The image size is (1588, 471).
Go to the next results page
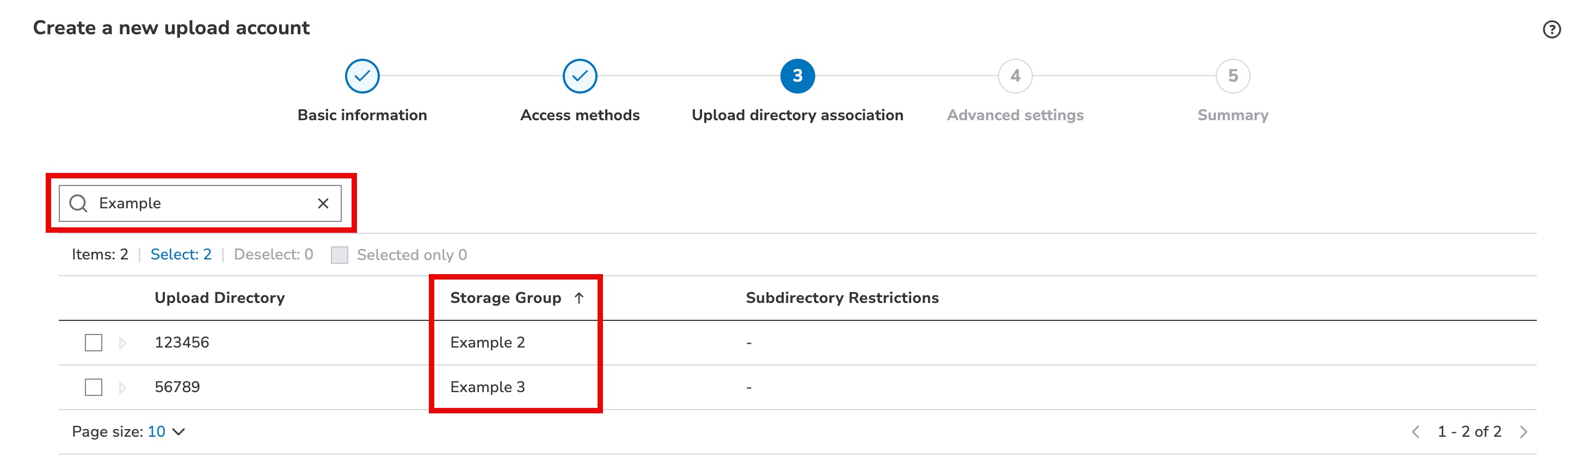(1523, 432)
